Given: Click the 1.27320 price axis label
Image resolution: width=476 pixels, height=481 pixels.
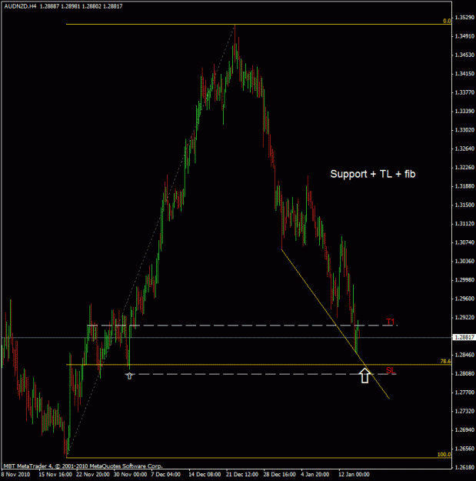Looking at the screenshot, I should pos(464,411).
